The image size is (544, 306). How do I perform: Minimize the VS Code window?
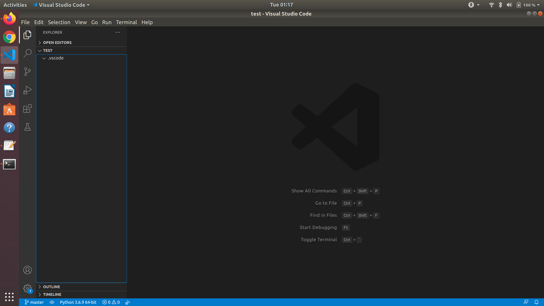coord(529,14)
